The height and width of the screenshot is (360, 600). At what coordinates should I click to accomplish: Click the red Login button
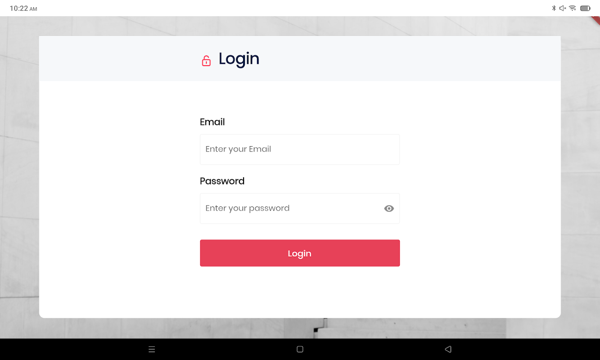(x=300, y=253)
